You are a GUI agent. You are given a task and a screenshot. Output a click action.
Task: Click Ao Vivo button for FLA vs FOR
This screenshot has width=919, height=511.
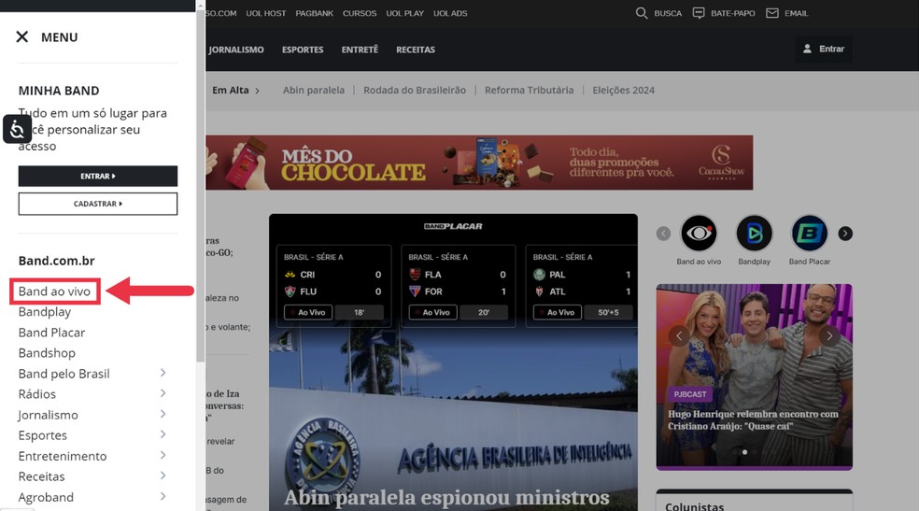(433, 312)
